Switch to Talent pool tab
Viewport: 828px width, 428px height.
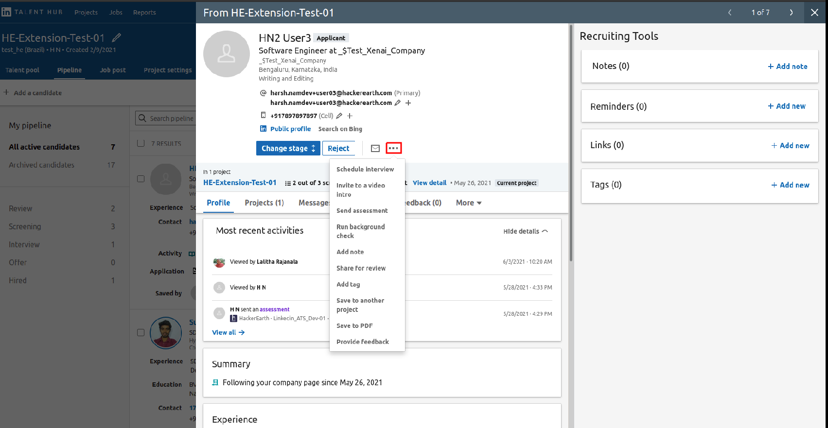[x=22, y=70]
